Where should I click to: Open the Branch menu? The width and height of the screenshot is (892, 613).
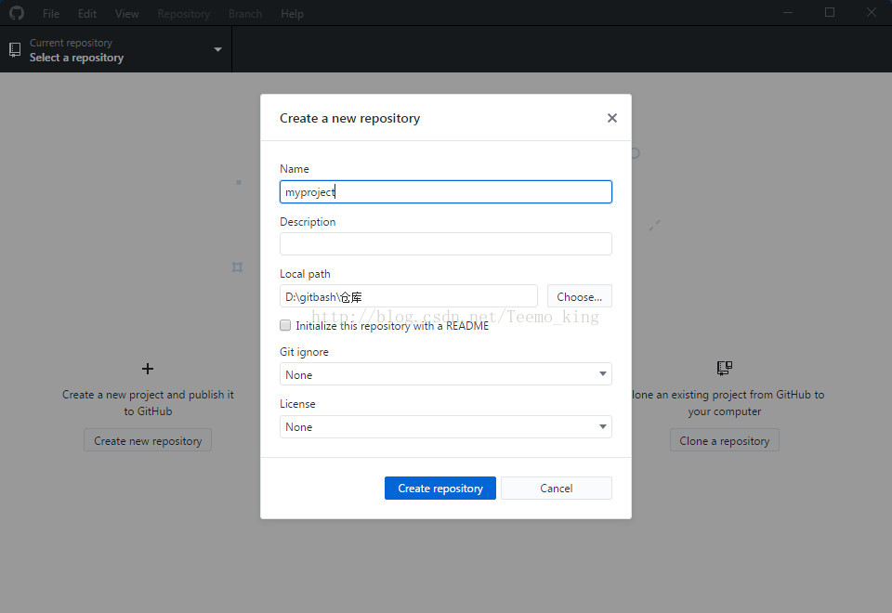[245, 14]
